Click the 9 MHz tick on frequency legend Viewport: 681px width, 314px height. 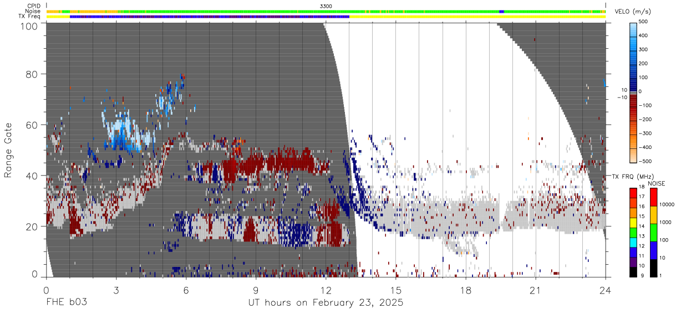click(x=642, y=275)
